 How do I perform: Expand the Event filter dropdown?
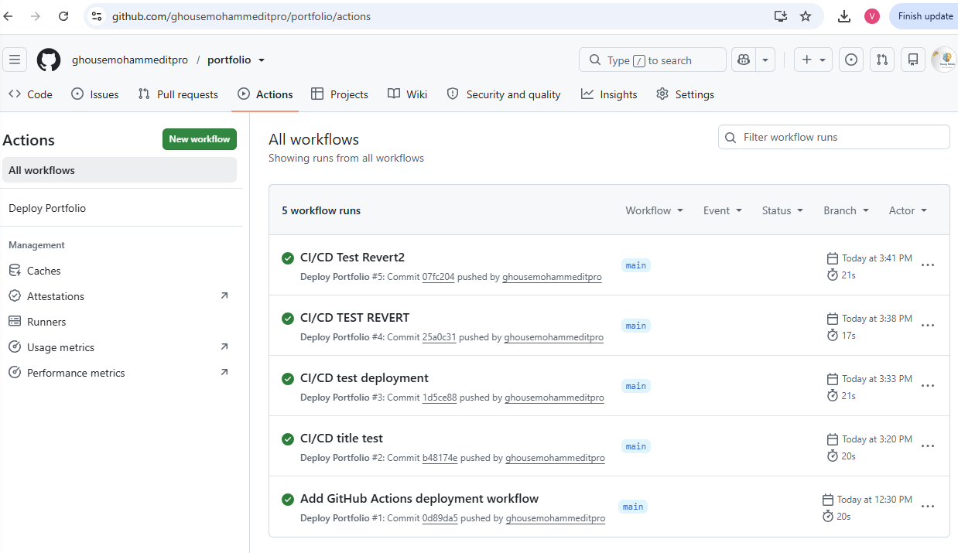click(x=723, y=210)
